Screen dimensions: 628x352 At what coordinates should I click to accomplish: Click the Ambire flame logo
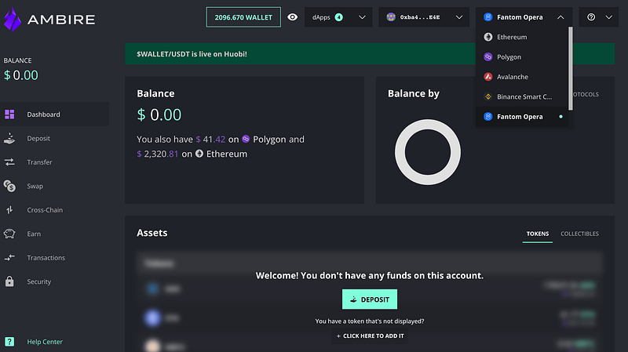(x=13, y=19)
